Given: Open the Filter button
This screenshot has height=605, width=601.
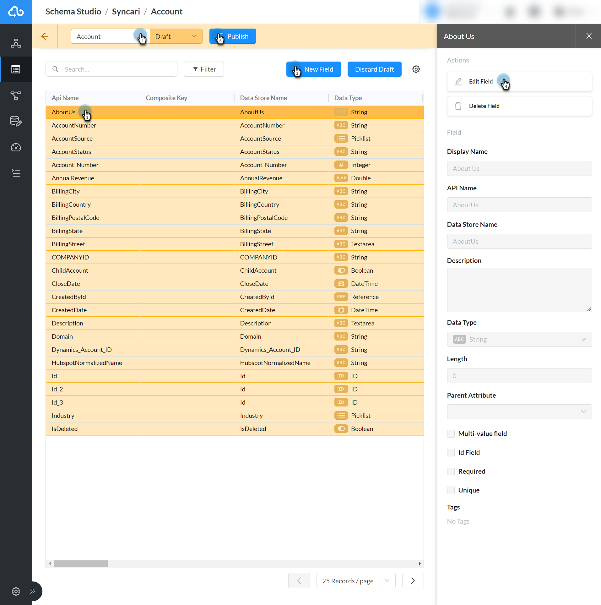Looking at the screenshot, I should click(x=204, y=69).
